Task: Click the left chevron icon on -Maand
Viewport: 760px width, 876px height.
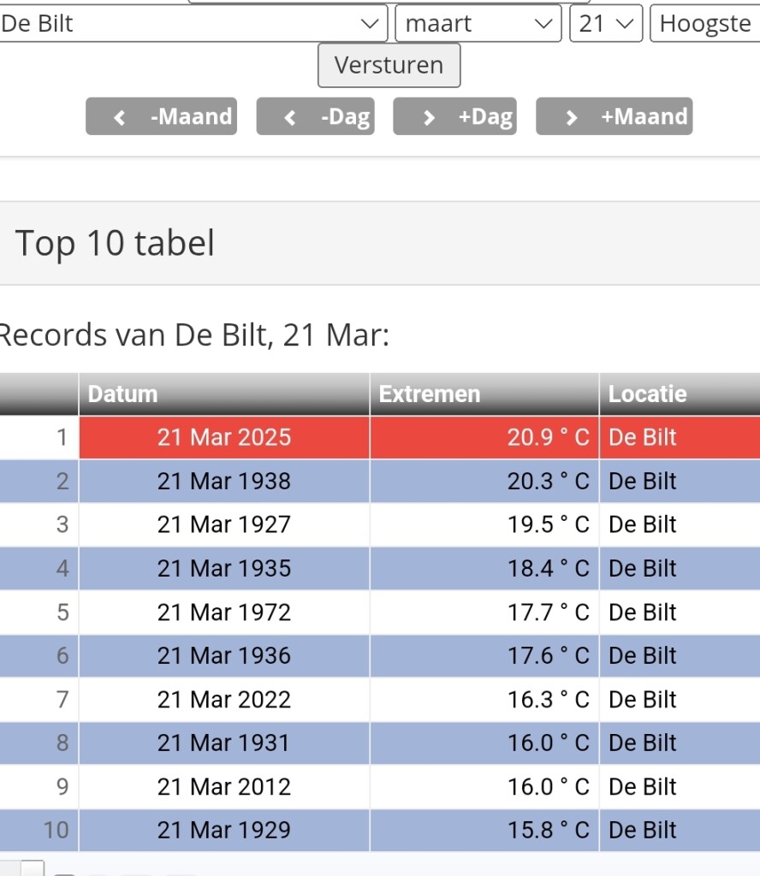Action: click(119, 117)
